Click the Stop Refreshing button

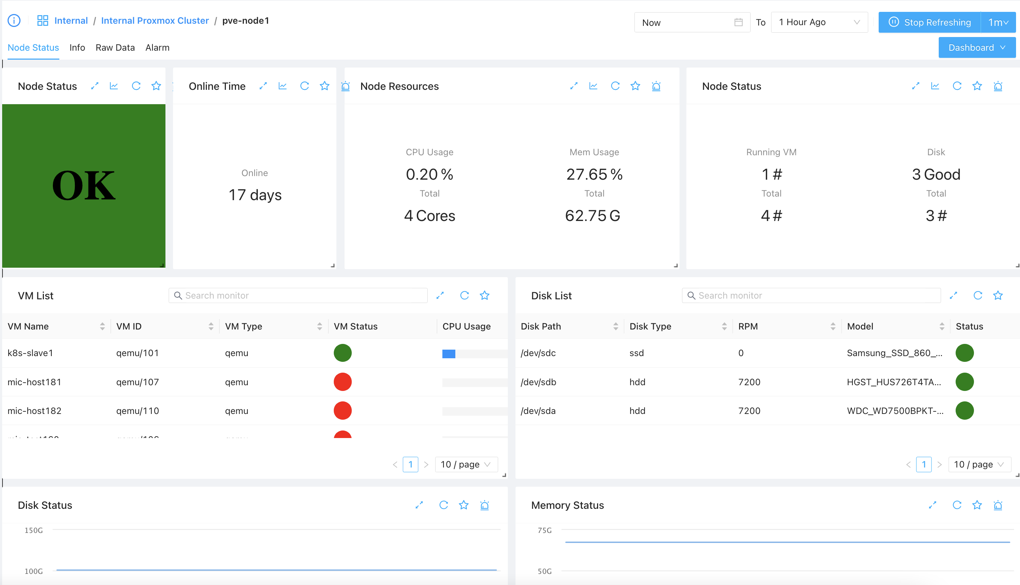[x=929, y=23]
